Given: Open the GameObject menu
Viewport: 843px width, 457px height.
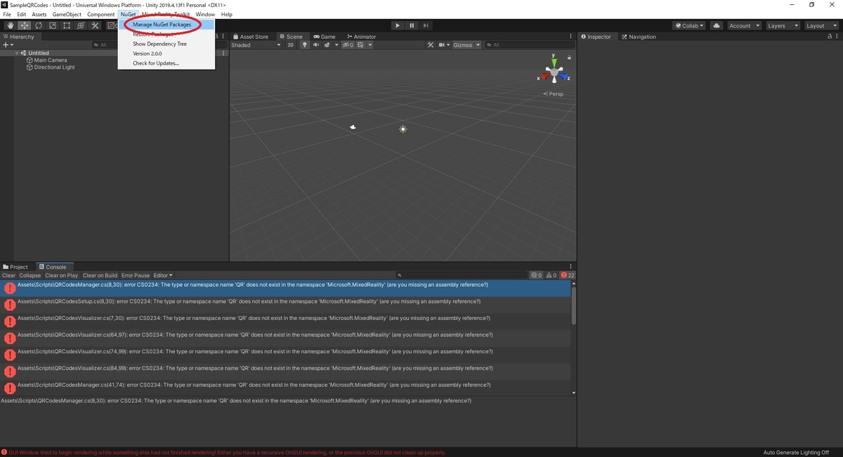Looking at the screenshot, I should [67, 14].
